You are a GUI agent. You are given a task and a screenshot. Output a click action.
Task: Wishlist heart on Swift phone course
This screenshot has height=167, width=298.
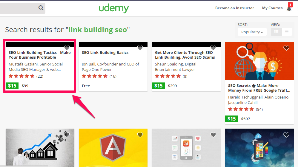213,135
